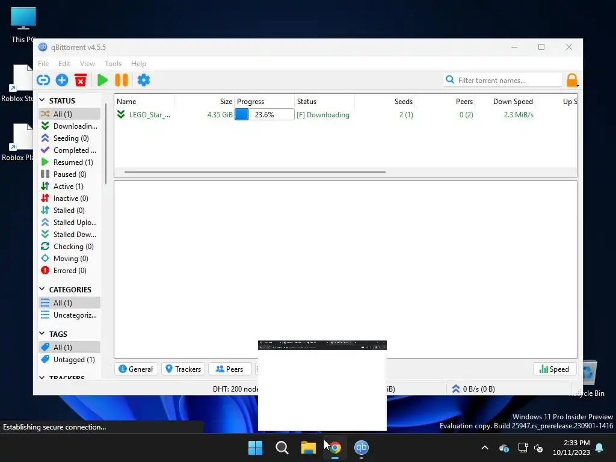Select the Active (1) filter
This screenshot has height=462, width=616.
[x=70, y=186]
